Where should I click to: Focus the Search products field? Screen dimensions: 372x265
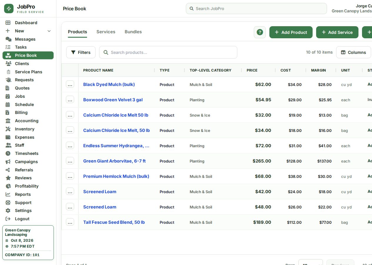168,52
